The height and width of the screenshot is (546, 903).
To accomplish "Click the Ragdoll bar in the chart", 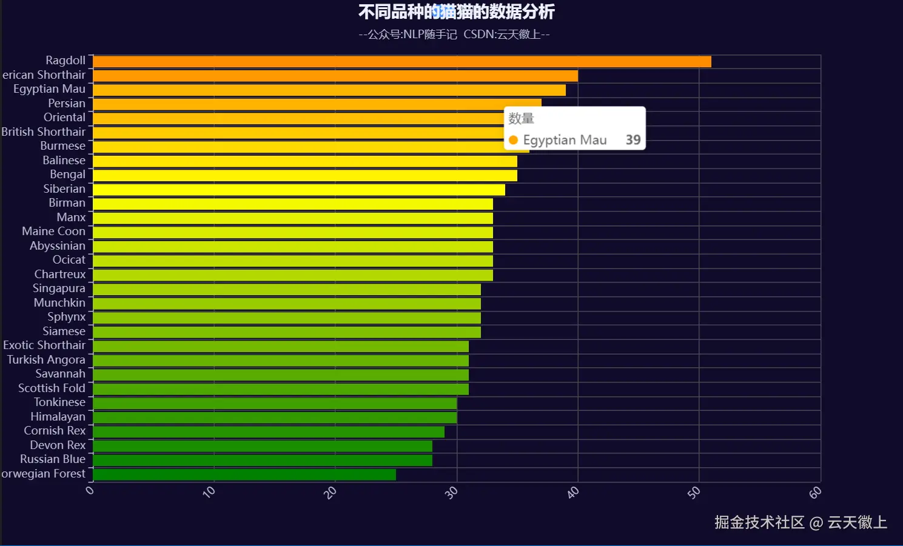I will (x=402, y=61).
